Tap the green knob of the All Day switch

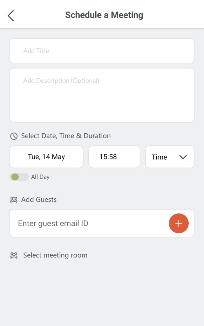[15, 177]
